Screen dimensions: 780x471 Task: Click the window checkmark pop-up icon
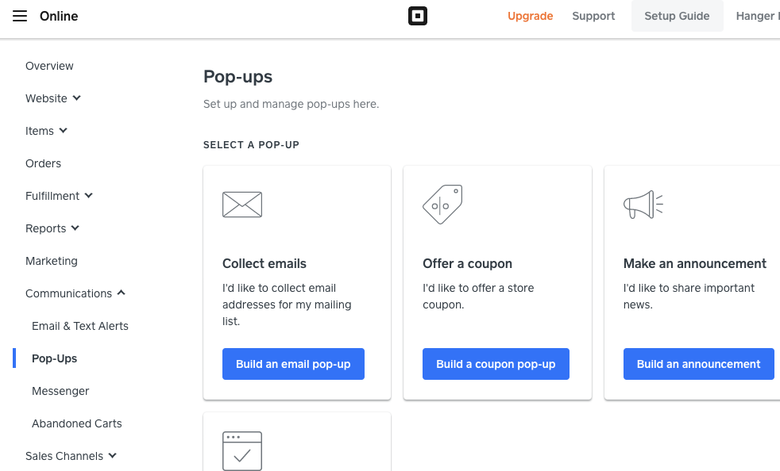click(242, 451)
